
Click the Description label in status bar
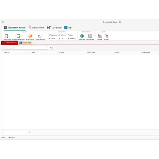click(11, 137)
